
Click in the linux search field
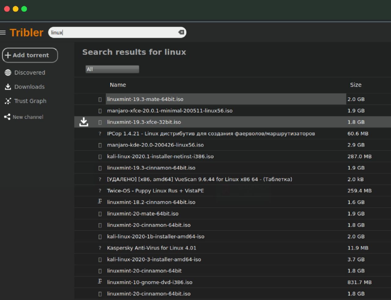click(x=117, y=32)
